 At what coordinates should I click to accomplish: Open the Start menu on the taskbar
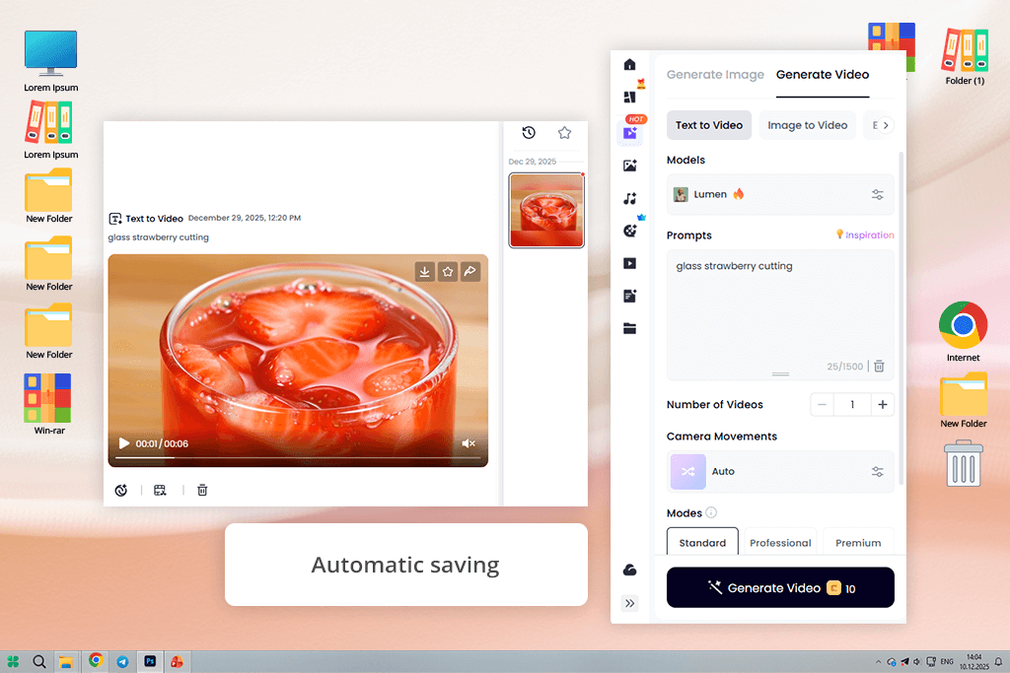click(13, 661)
